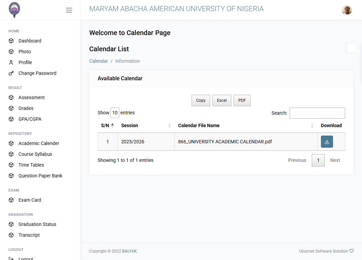Click the university crest logo
The image size is (362, 260).
[14, 10]
